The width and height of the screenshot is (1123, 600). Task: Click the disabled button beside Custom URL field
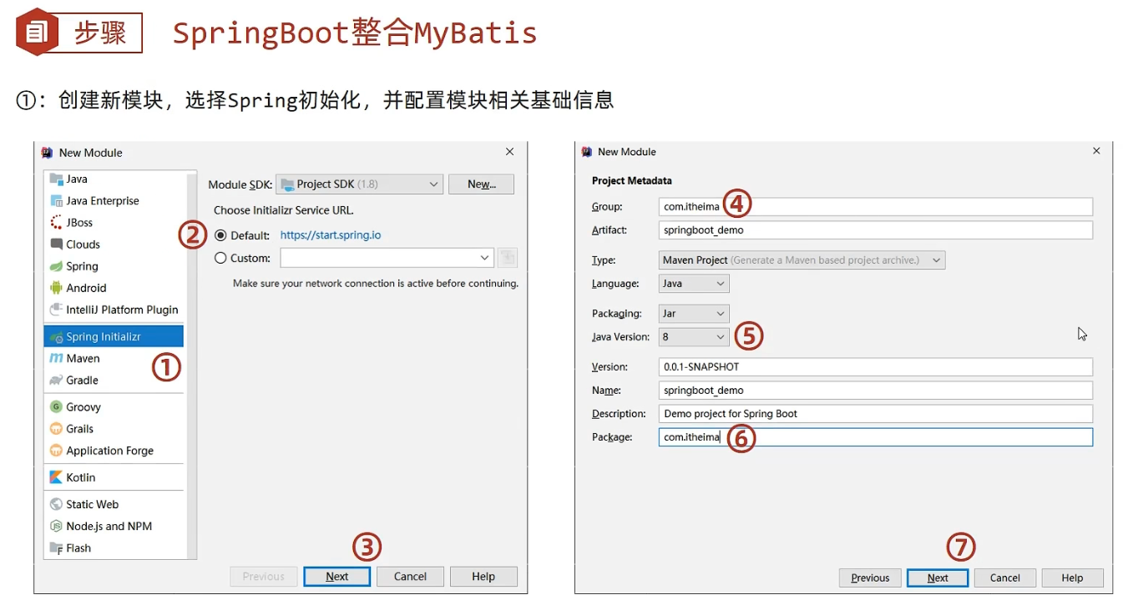[x=507, y=258]
